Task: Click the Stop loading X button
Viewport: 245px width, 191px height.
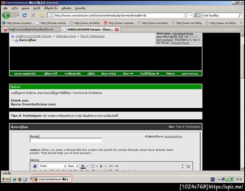Action: [33, 15]
